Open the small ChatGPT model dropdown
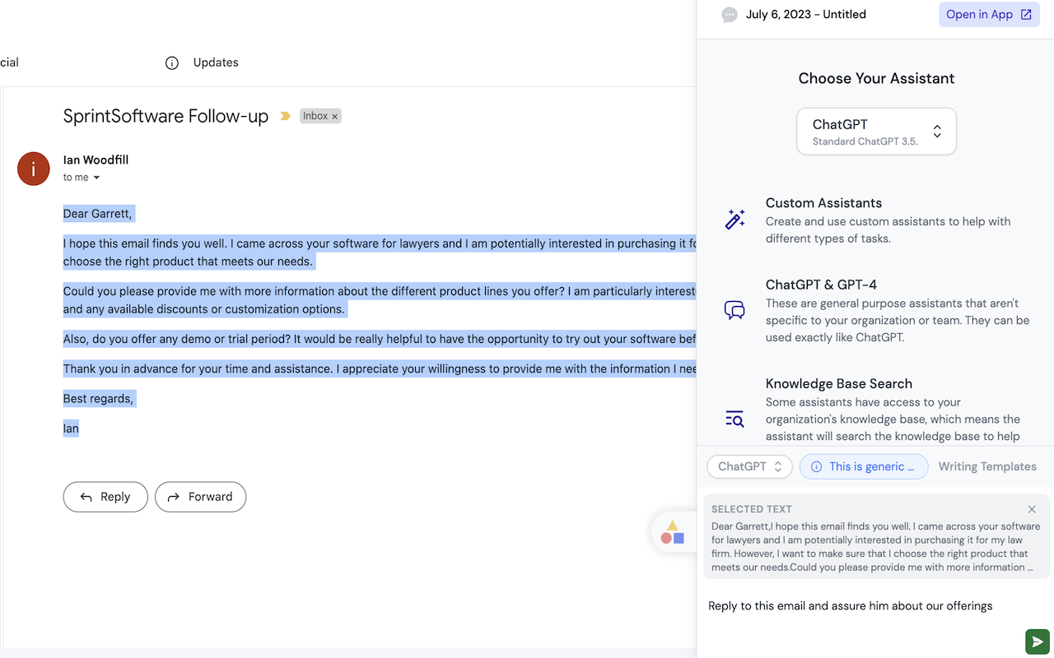Viewport: 1054px width, 658px height. 749,466
